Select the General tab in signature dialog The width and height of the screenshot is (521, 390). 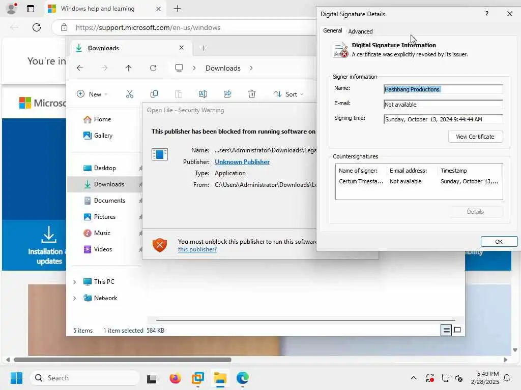pyautogui.click(x=332, y=30)
